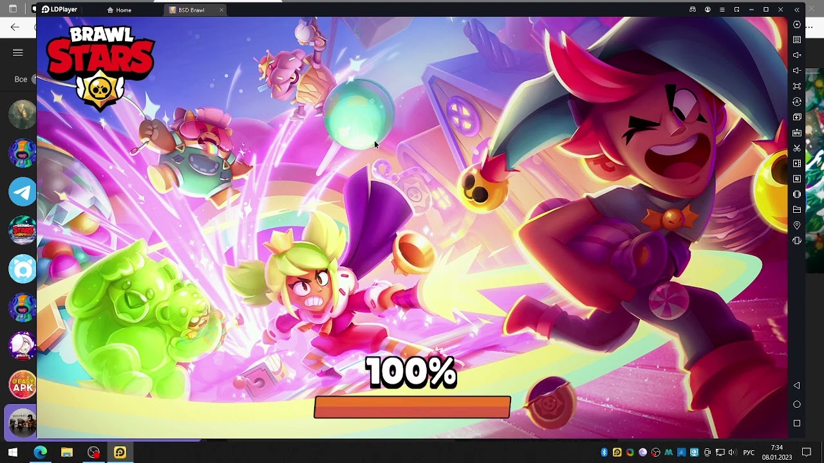Increase emulator volume with speaker-plus icon
The width and height of the screenshot is (824, 463).
tap(797, 55)
